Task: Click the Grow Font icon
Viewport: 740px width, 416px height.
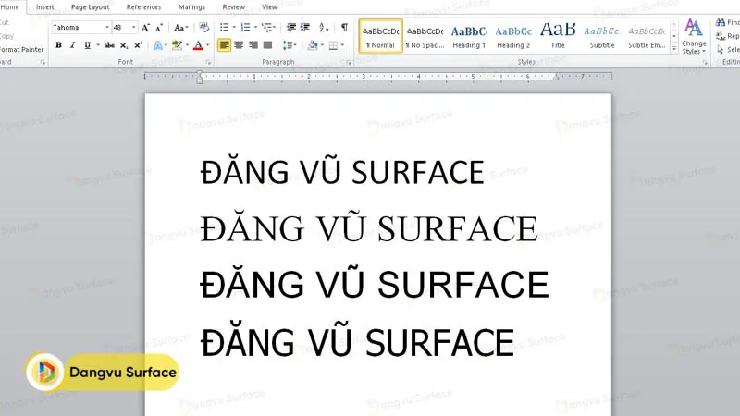Action: 144,28
